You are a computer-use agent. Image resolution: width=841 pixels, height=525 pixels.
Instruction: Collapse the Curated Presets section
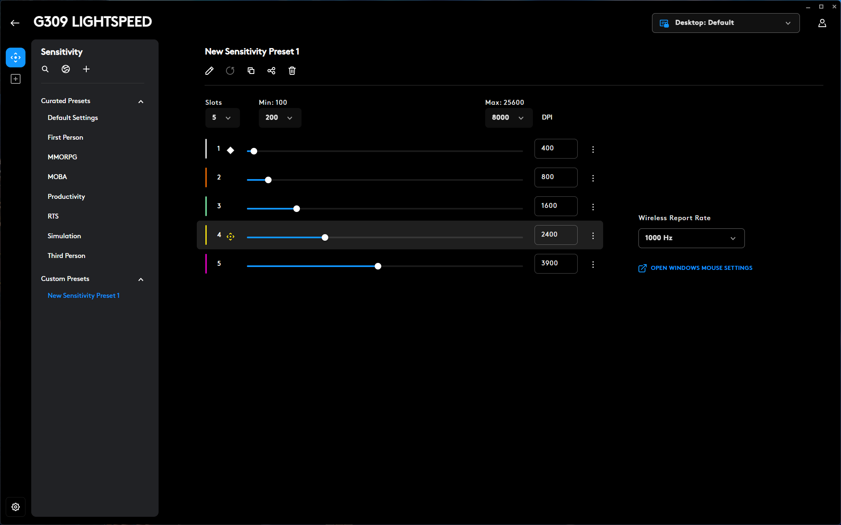tap(141, 101)
